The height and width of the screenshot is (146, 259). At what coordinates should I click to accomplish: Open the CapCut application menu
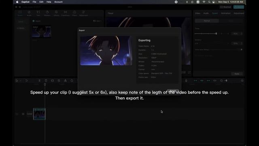coord(25,2)
